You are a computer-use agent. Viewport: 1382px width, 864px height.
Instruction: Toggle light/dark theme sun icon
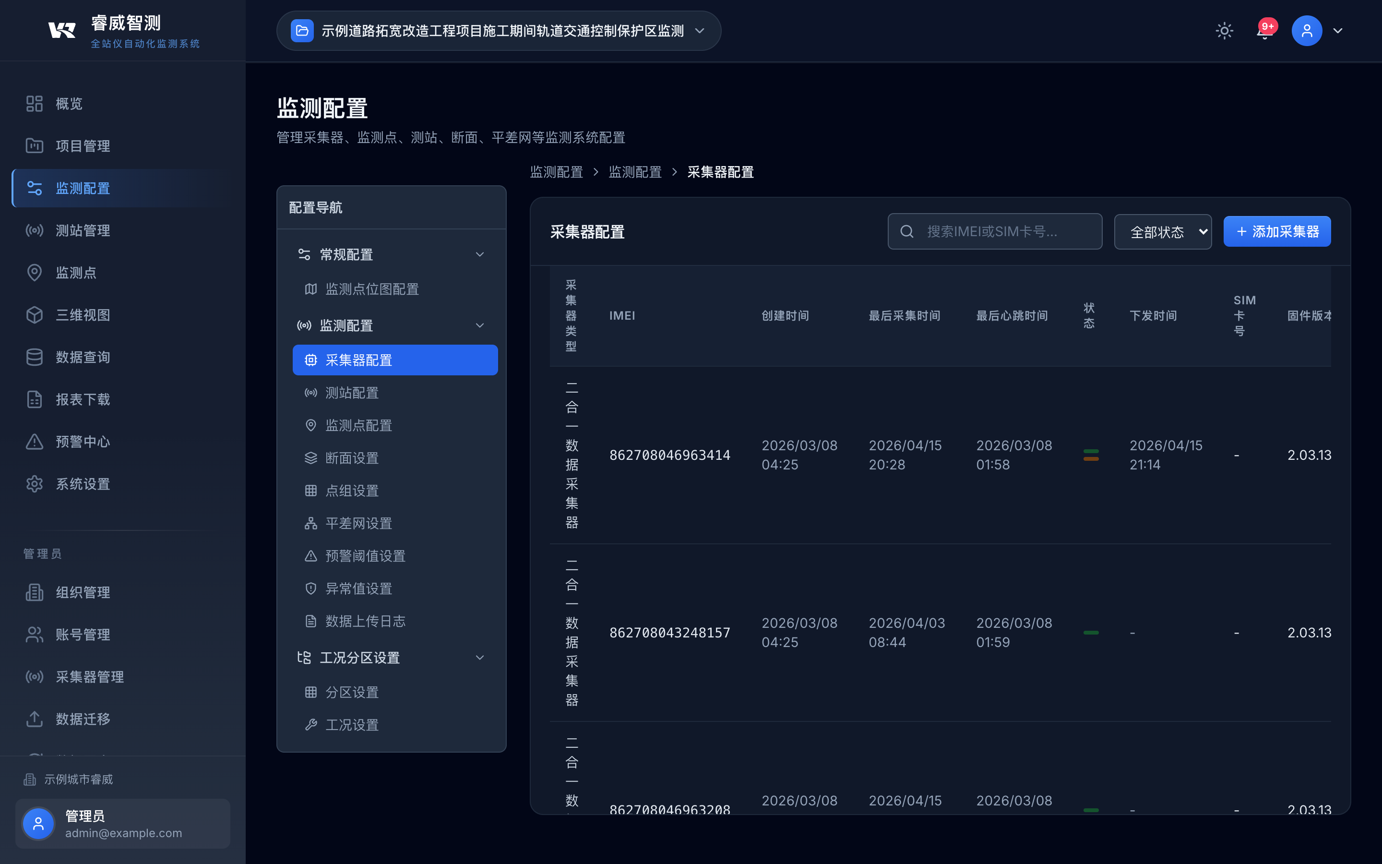(1224, 31)
